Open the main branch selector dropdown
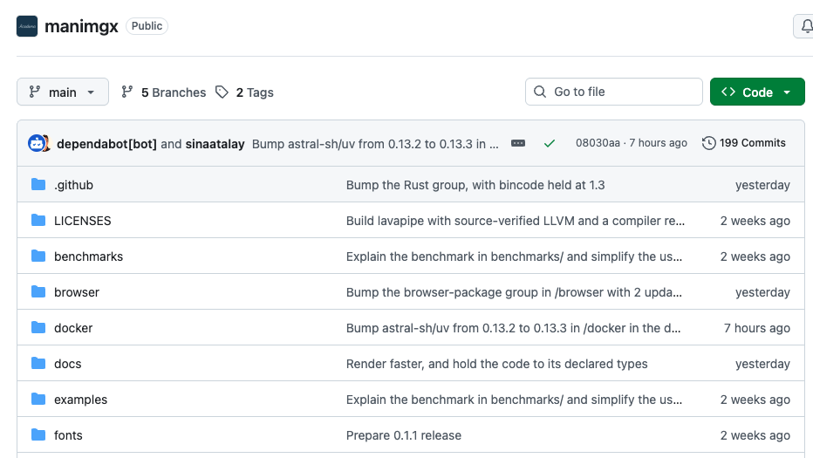This screenshot has width=813, height=458. [x=63, y=92]
